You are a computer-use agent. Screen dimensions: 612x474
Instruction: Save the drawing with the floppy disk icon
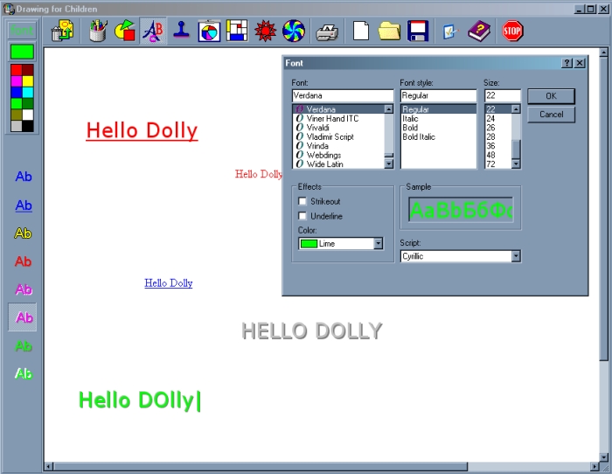pyautogui.click(x=418, y=32)
